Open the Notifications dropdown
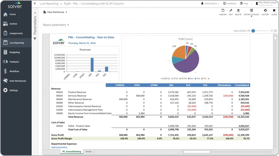 point(210,4)
